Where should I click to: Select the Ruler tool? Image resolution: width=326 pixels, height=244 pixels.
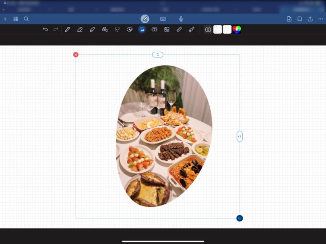pos(179,29)
